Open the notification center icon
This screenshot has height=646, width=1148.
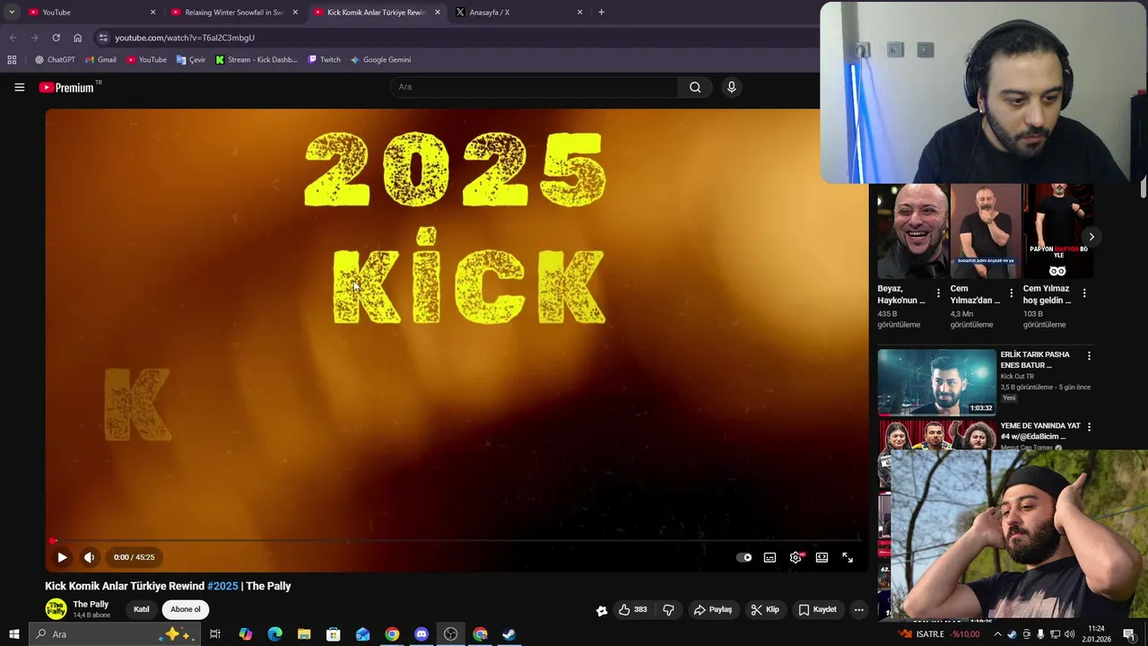point(1129,634)
